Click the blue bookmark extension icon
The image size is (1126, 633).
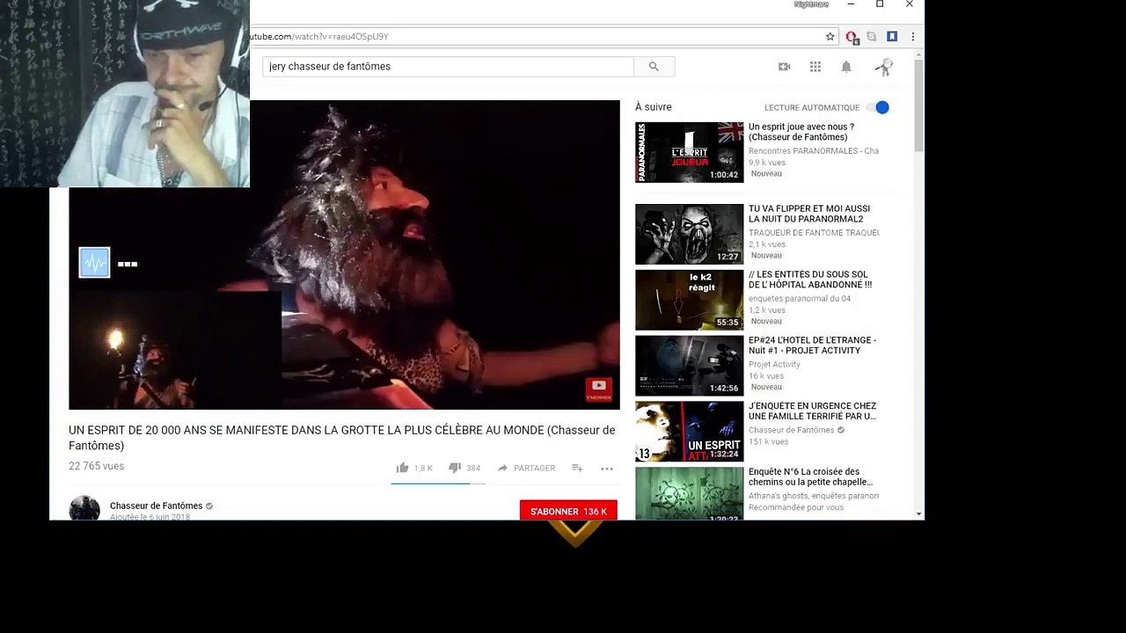(x=892, y=37)
